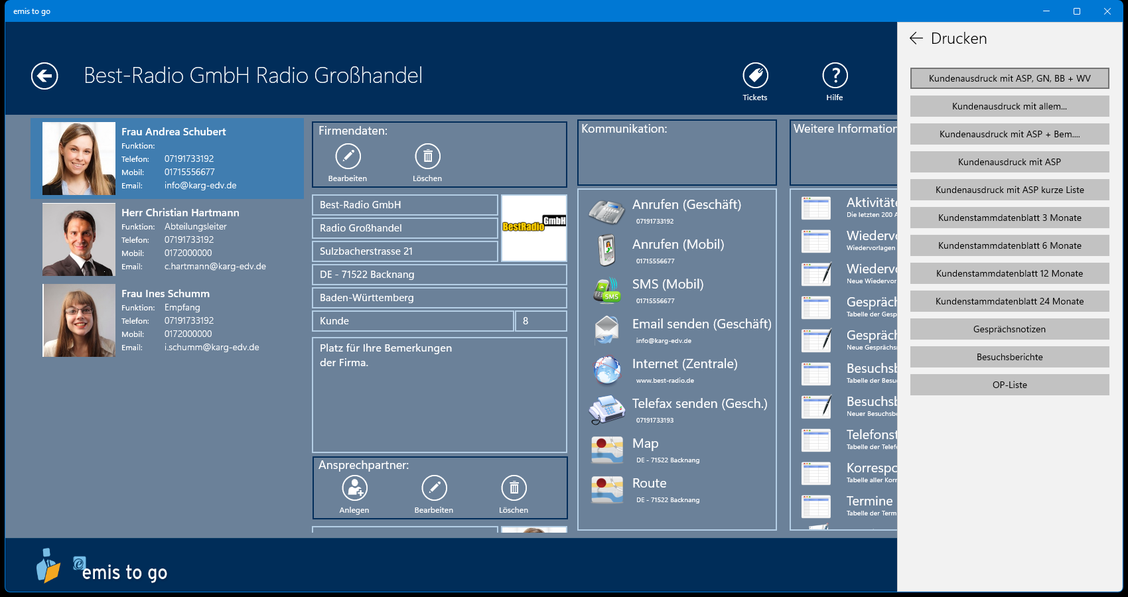Select contact photo of Ines Schumm
Screen dimensions: 1128x597
point(79,320)
